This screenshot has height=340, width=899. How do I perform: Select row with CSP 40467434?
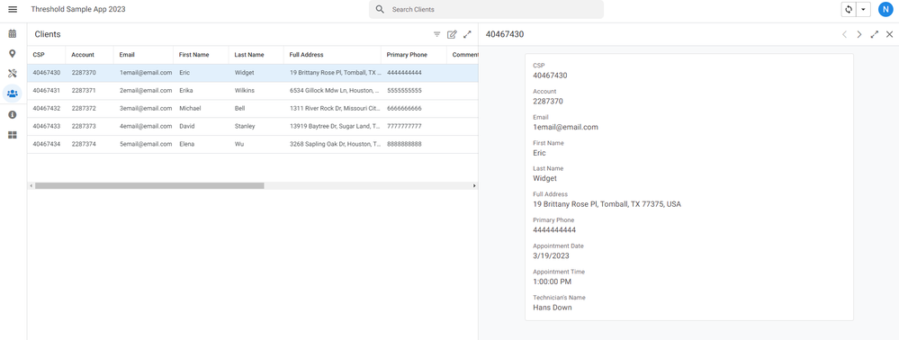click(252, 144)
